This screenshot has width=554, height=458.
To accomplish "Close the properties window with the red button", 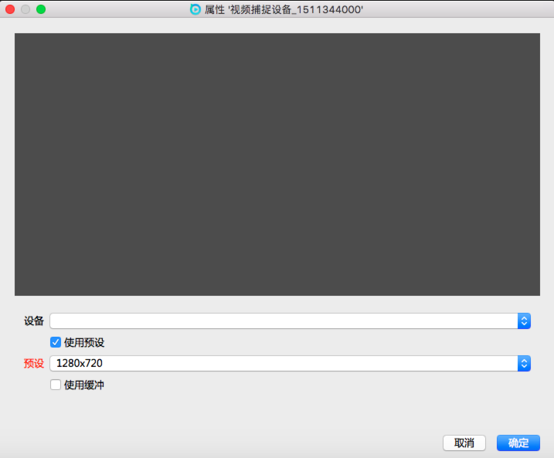I will (11, 9).
